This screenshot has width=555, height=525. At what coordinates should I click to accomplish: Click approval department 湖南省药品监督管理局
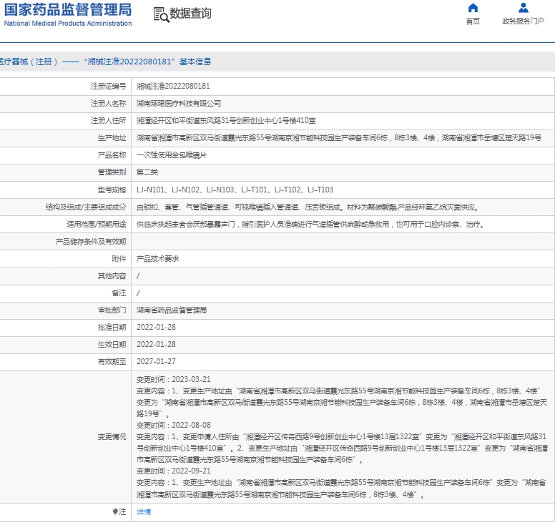click(172, 310)
